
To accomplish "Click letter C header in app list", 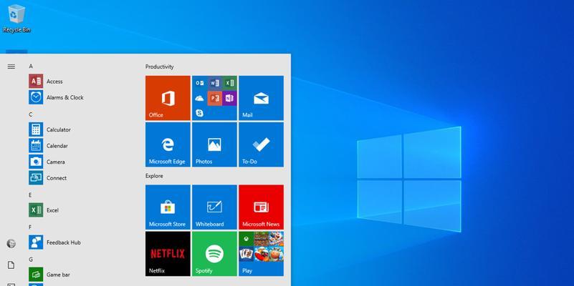I will [x=31, y=114].
